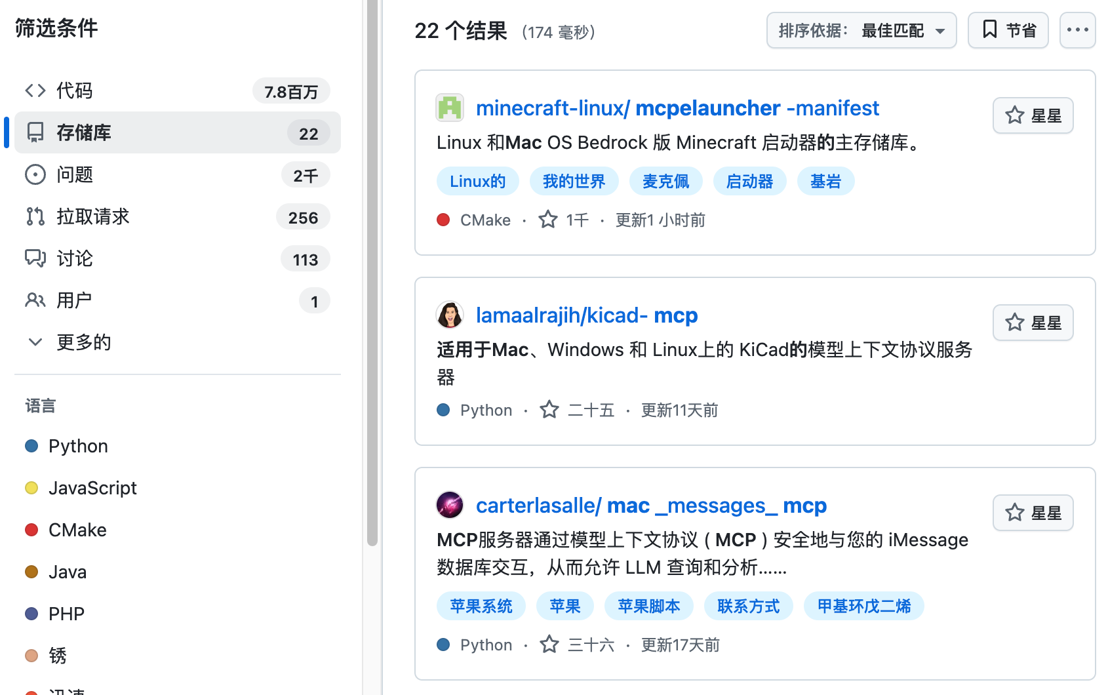This screenshot has height=695, width=1108.
Task: Click the sidebar vertical scrollbar
Action: [x=372, y=272]
